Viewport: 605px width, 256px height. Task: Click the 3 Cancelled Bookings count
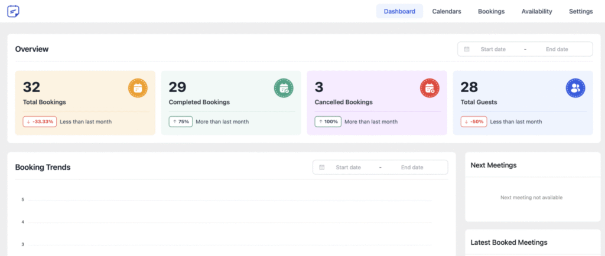coord(319,87)
